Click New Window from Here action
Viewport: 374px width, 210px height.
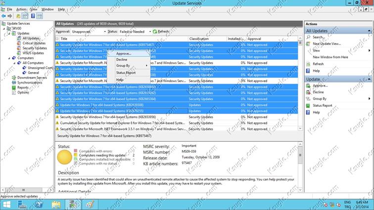pos(330,57)
